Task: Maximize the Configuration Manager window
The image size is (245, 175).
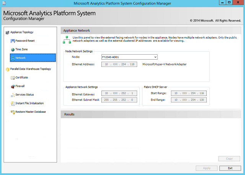Action: (229, 2)
